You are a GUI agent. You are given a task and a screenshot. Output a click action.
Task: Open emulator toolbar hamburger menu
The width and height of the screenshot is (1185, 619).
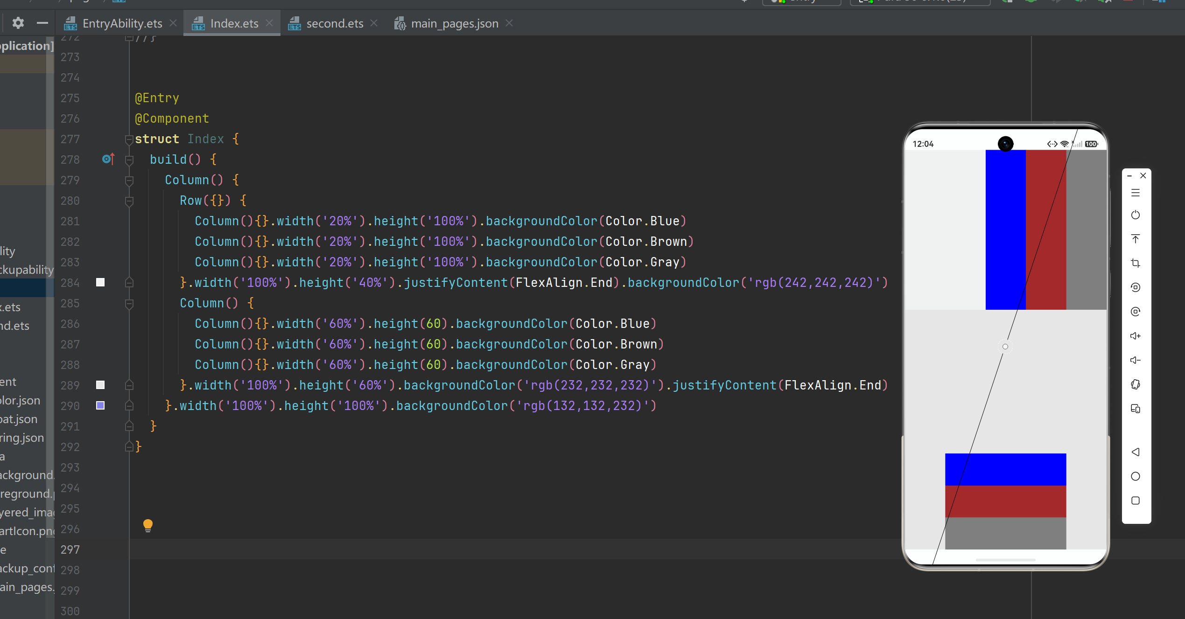1136,193
